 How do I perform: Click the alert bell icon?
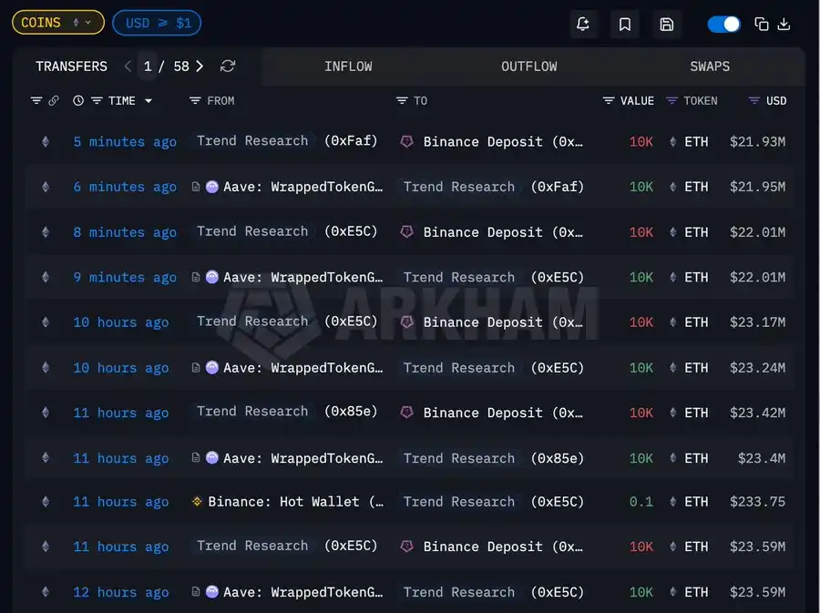tap(583, 25)
